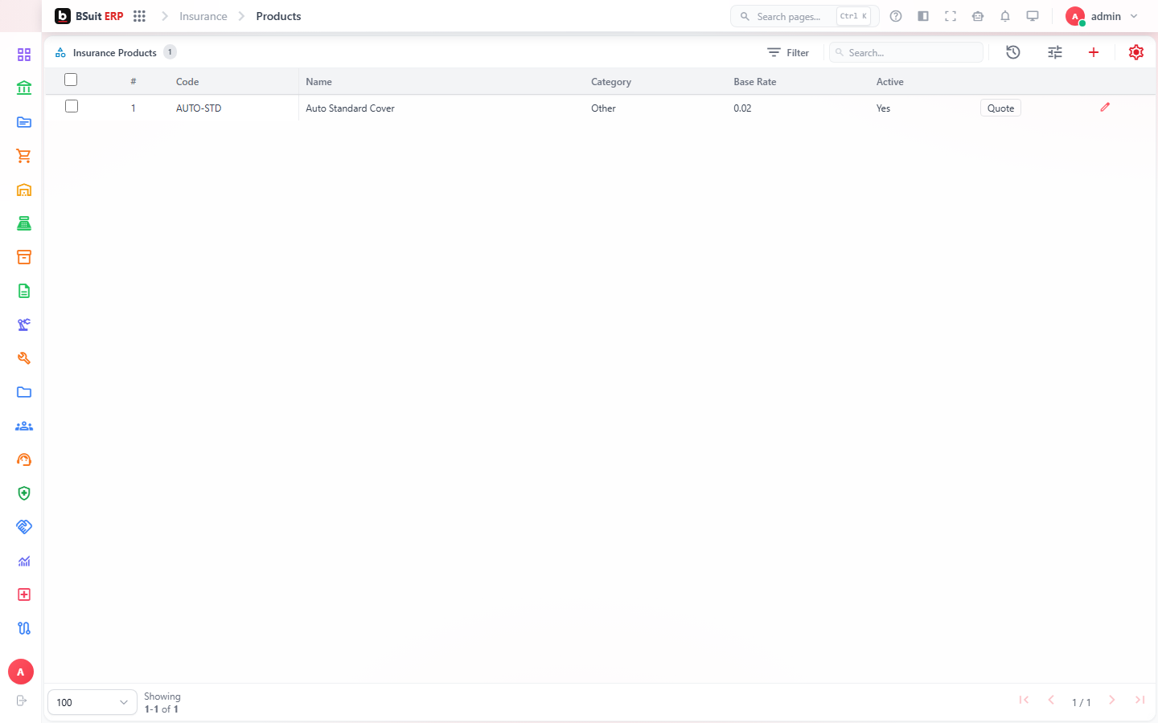Click the table Search input
Viewport: 1158px width, 723px height.
[906, 52]
